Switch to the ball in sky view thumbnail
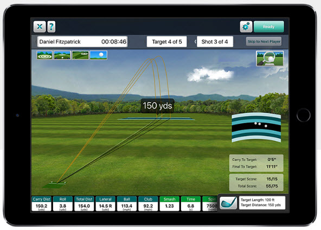321x230 pixels. point(99,55)
